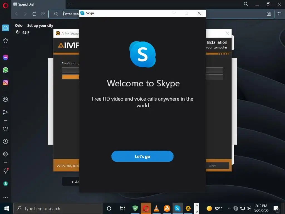Click the taskbar scroll down arrow
The image size is (285, 214).
click(196, 211)
